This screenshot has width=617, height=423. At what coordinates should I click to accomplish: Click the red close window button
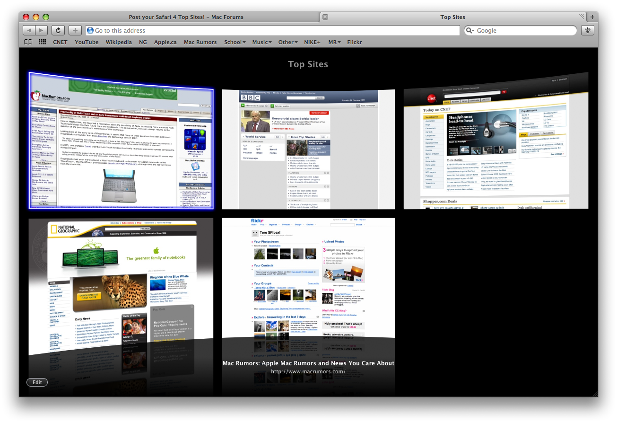click(x=26, y=17)
